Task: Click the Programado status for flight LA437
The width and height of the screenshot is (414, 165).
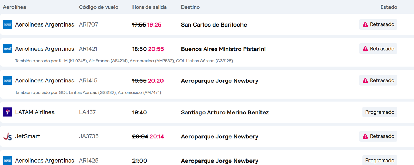Action: tap(379, 112)
